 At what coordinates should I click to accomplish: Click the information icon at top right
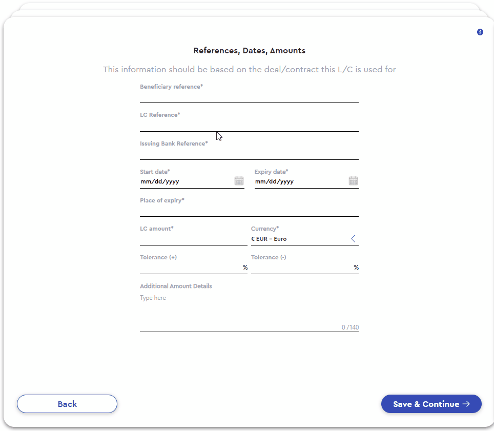[x=480, y=32]
